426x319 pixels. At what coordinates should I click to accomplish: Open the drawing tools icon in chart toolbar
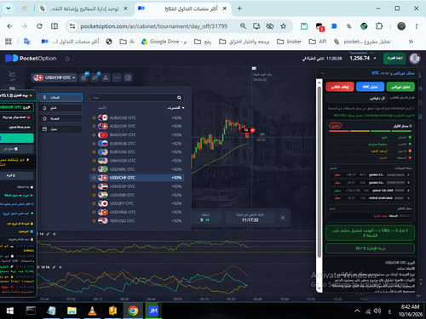point(106,77)
